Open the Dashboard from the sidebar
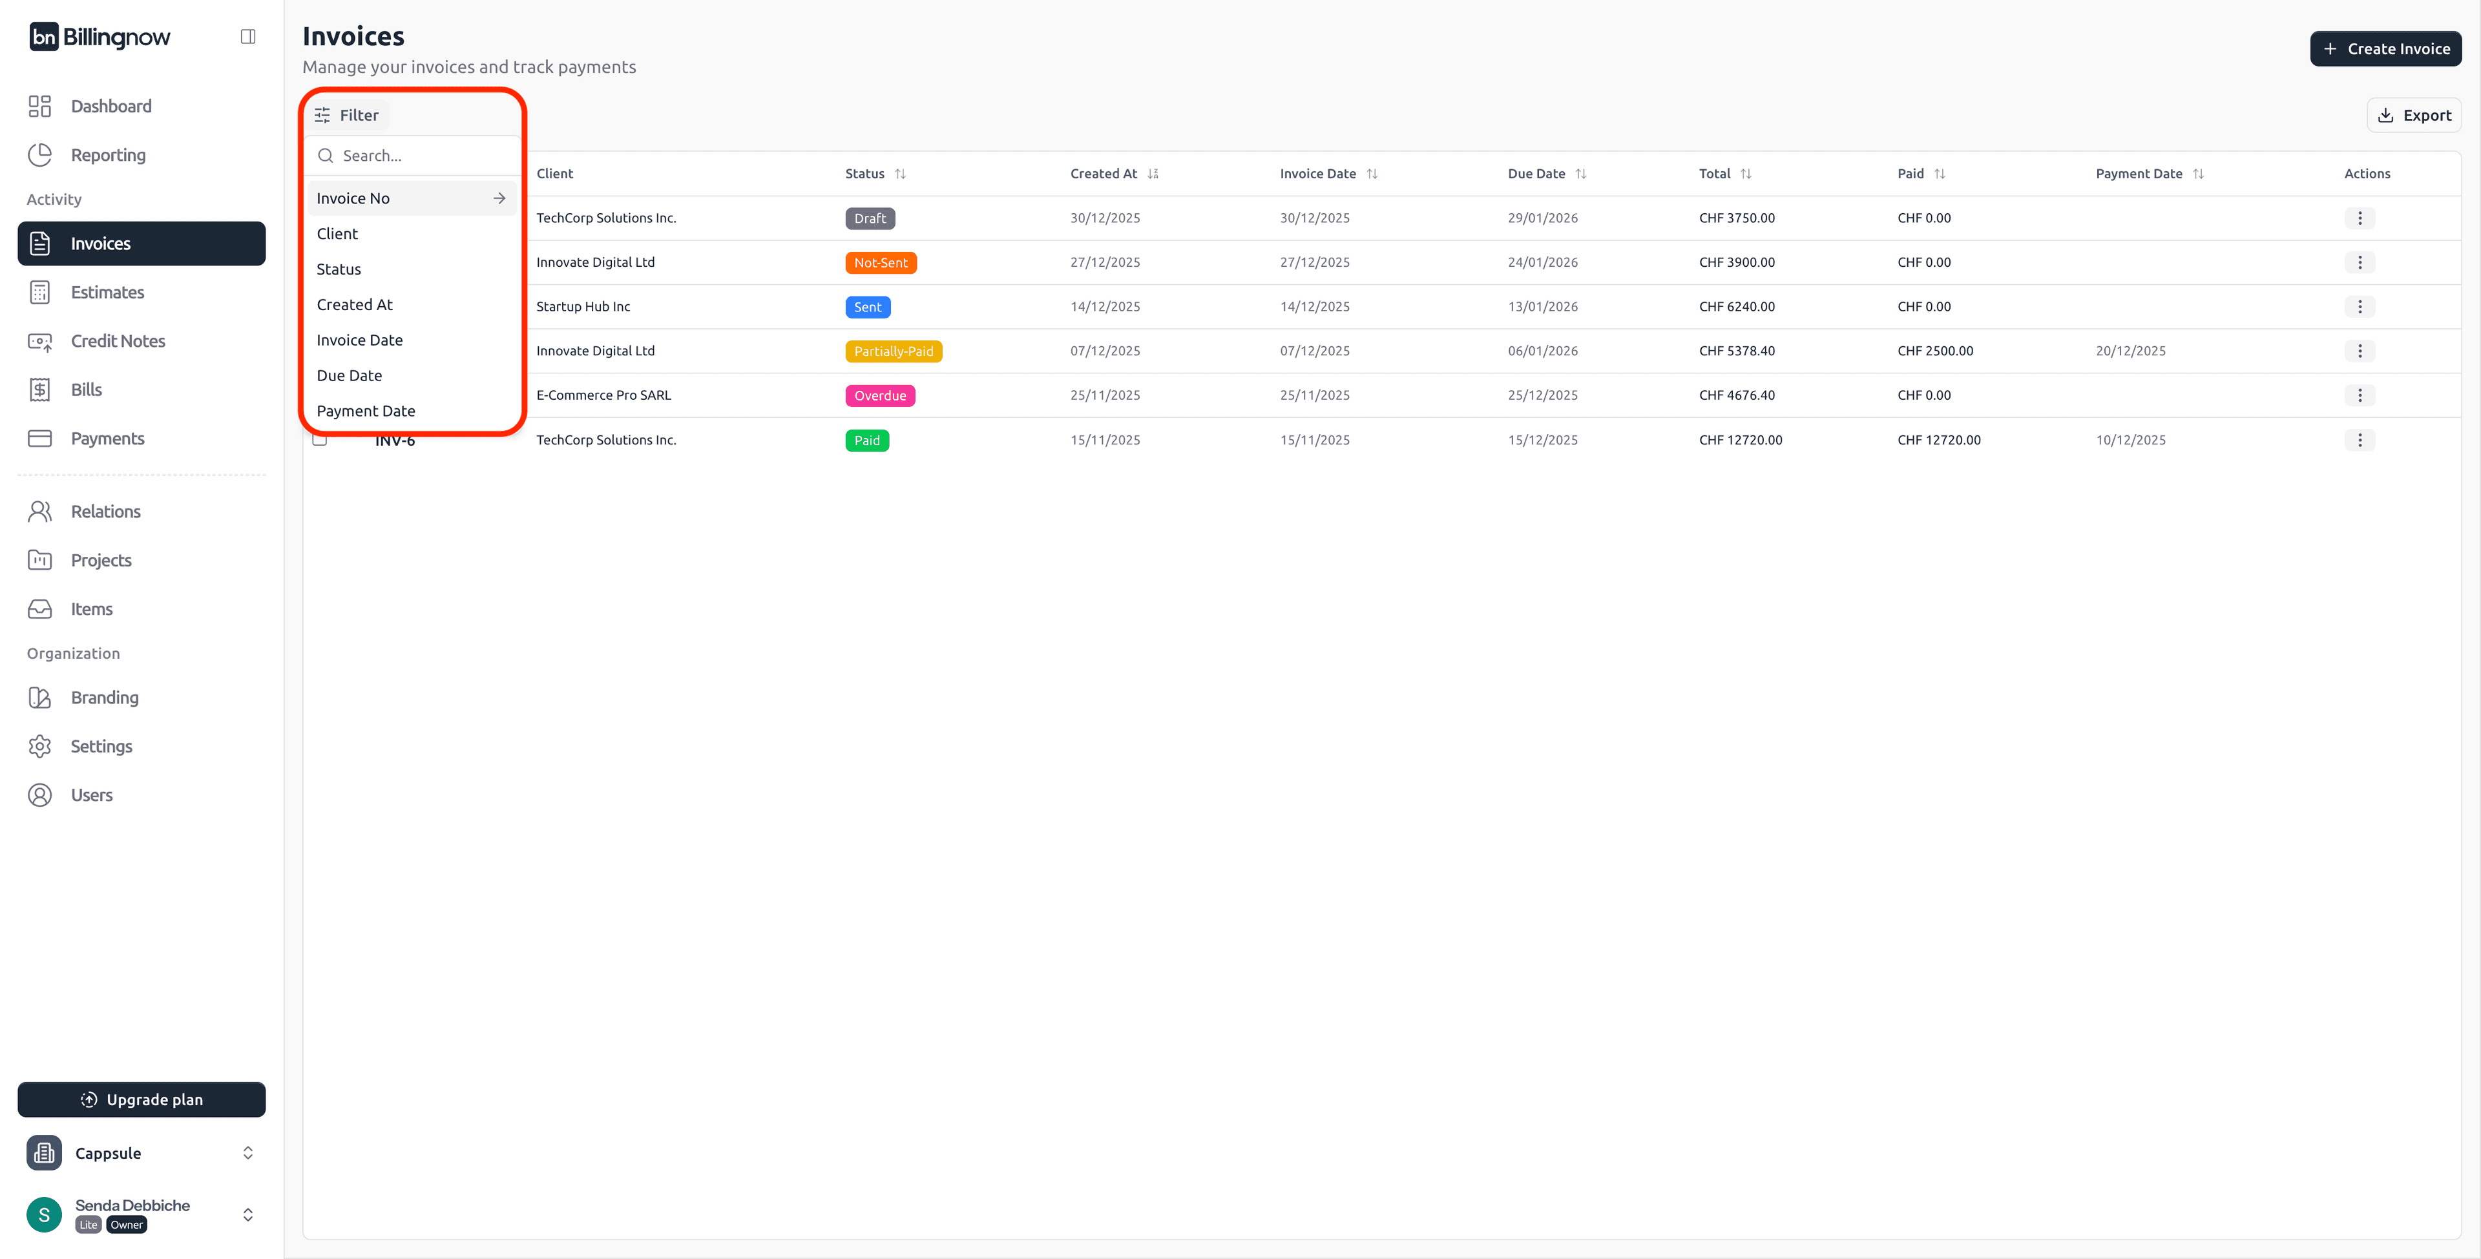This screenshot has width=2481, height=1259. 110,106
